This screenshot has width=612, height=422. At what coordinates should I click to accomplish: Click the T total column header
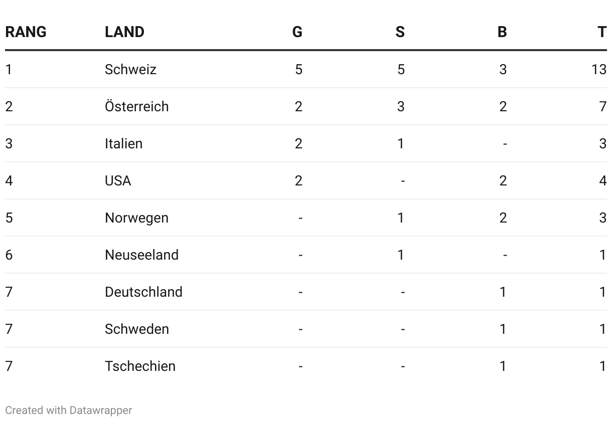602,32
